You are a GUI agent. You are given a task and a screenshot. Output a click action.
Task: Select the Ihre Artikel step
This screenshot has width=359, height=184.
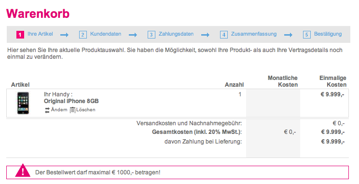click(x=40, y=34)
